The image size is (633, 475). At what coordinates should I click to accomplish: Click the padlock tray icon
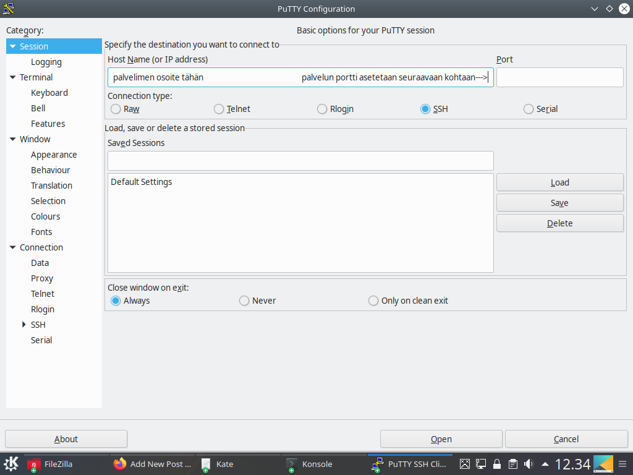pyautogui.click(x=497, y=464)
